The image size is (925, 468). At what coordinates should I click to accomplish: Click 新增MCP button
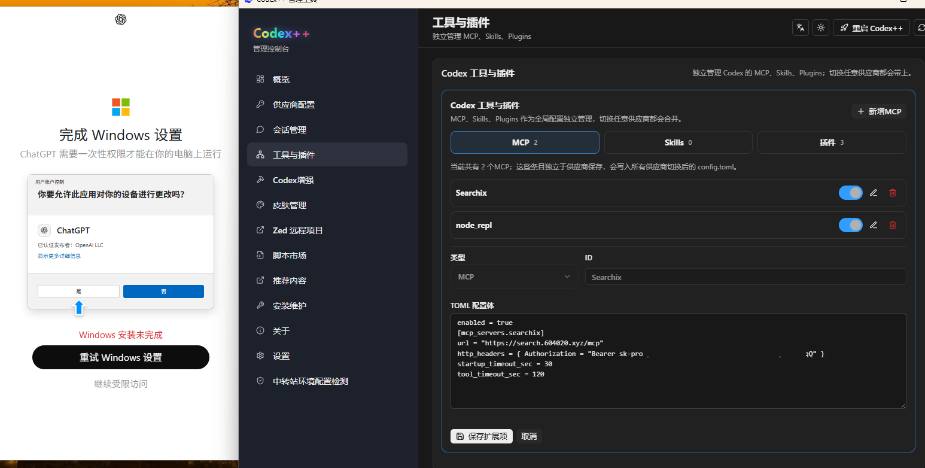coord(879,111)
